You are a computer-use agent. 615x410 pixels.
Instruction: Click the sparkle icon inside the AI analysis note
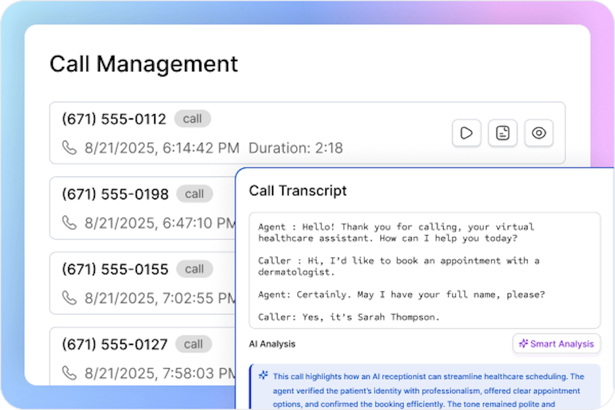263,376
